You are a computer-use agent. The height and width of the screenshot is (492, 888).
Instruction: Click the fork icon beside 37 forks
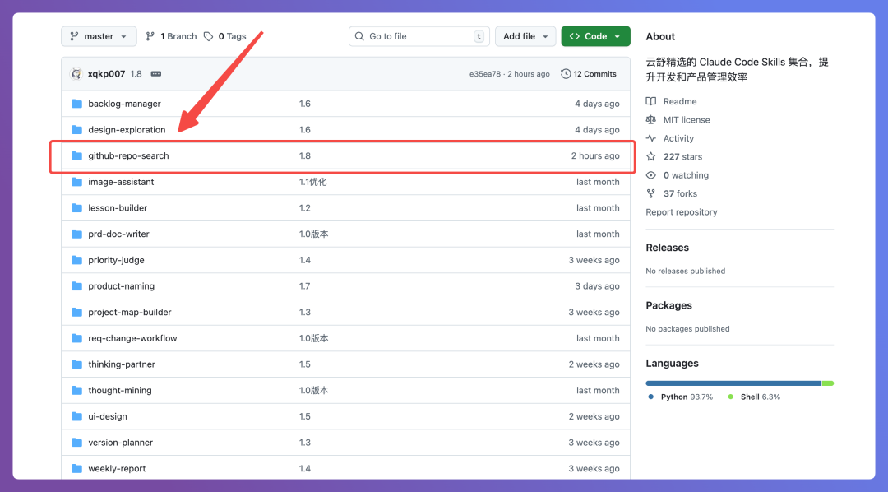click(651, 193)
